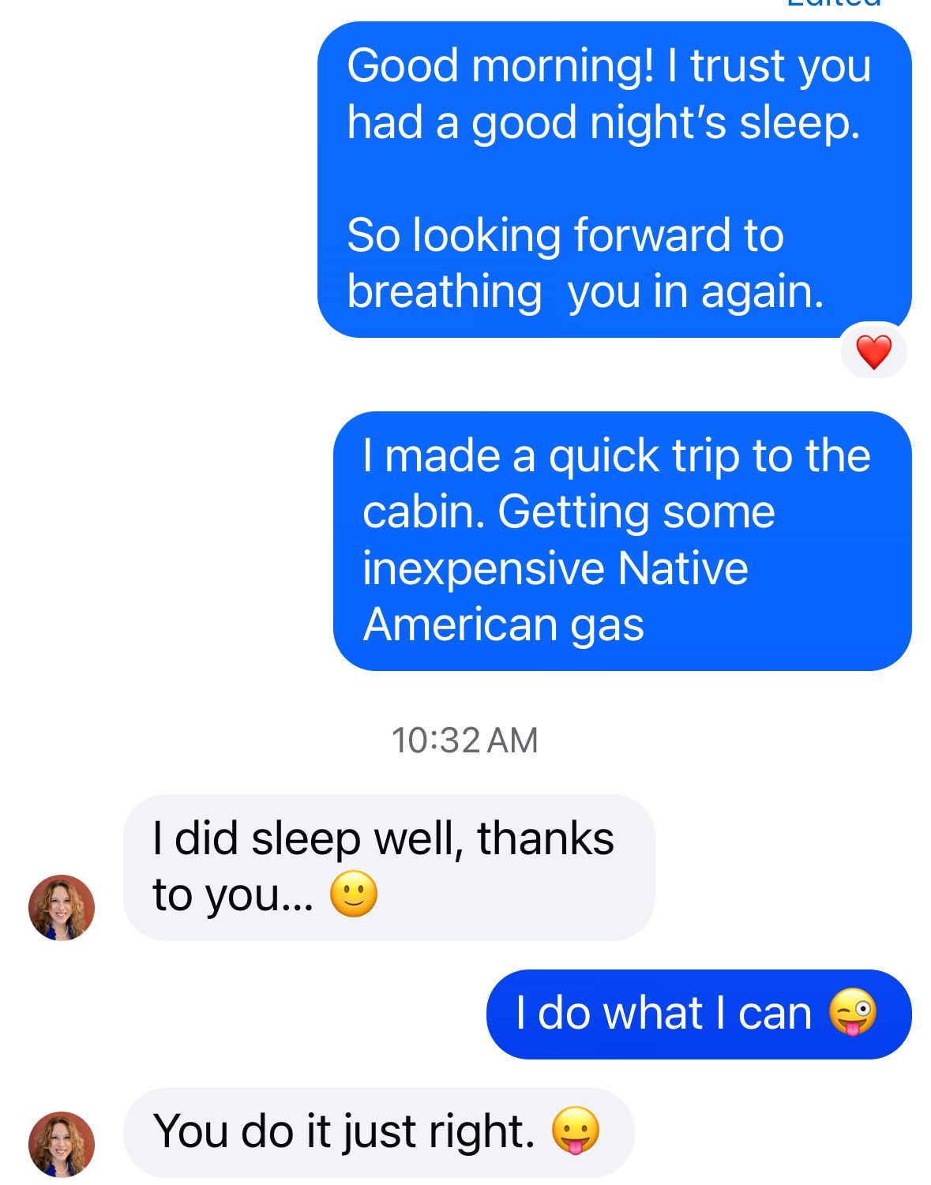Viewport: 931px width, 1185px height.
Task: Click the 10:32 AM timestamp
Action: 464,741
